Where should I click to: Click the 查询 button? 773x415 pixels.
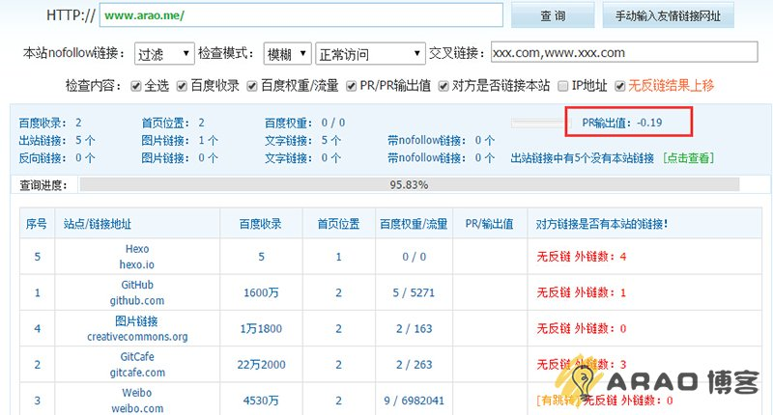pyautogui.click(x=553, y=15)
